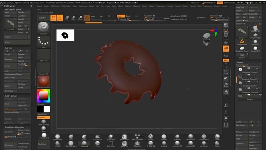Select the ClayBuildup brush

(58, 137)
